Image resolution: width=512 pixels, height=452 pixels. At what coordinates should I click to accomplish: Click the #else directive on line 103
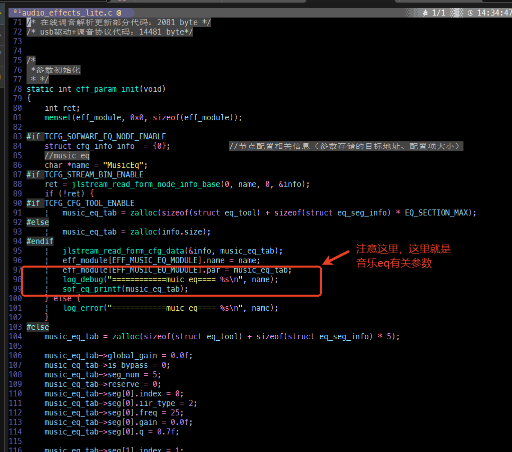(x=38, y=327)
